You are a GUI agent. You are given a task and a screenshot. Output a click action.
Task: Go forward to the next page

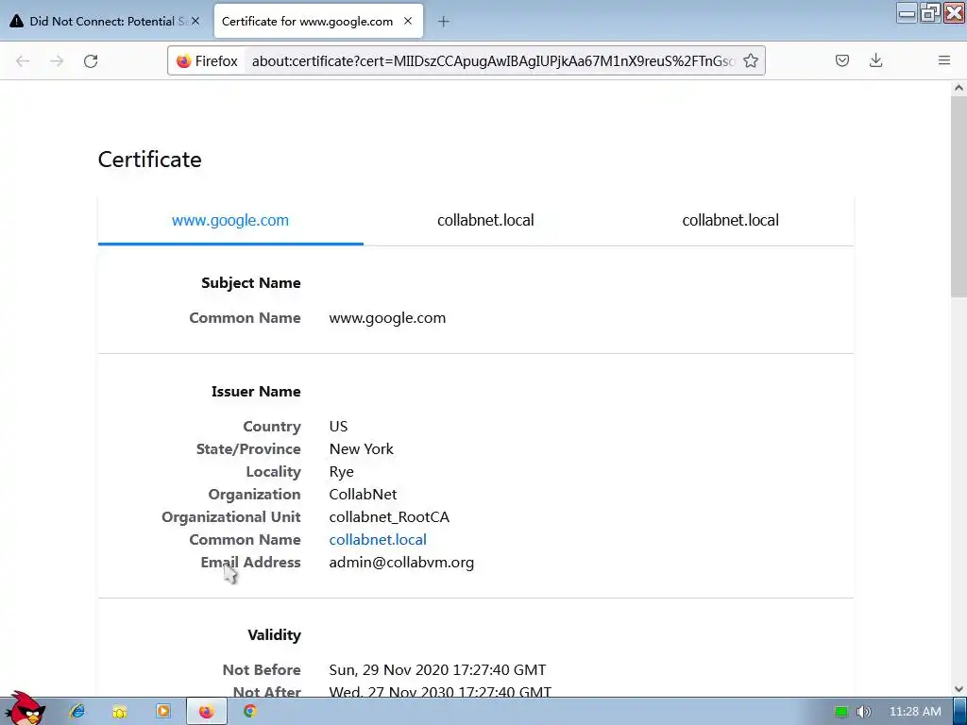(x=57, y=61)
